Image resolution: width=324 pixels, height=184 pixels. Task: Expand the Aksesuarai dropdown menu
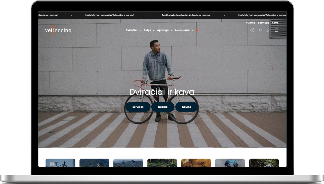coord(184,30)
